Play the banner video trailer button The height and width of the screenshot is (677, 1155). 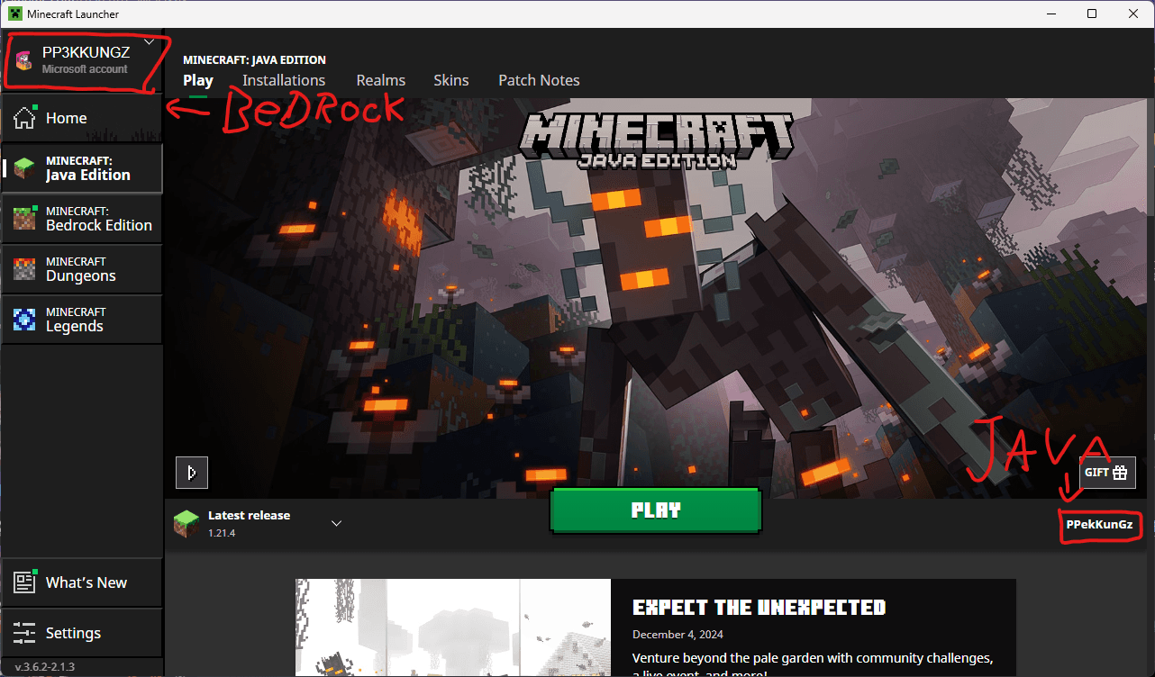tap(192, 473)
